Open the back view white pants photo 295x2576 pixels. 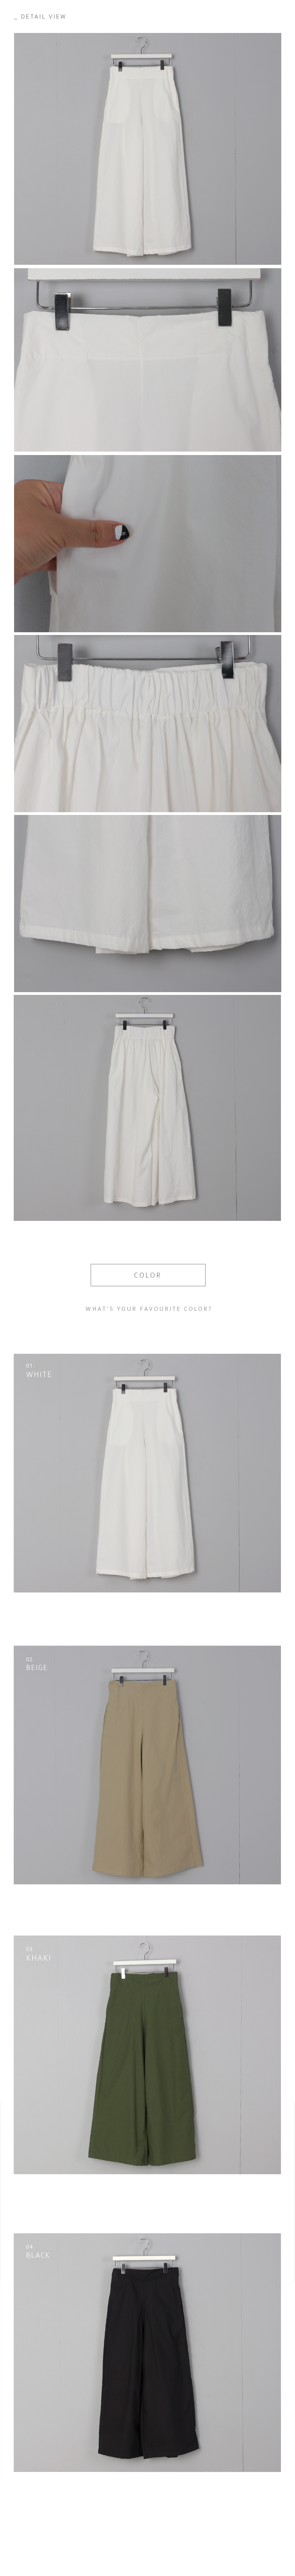[x=147, y=1107]
